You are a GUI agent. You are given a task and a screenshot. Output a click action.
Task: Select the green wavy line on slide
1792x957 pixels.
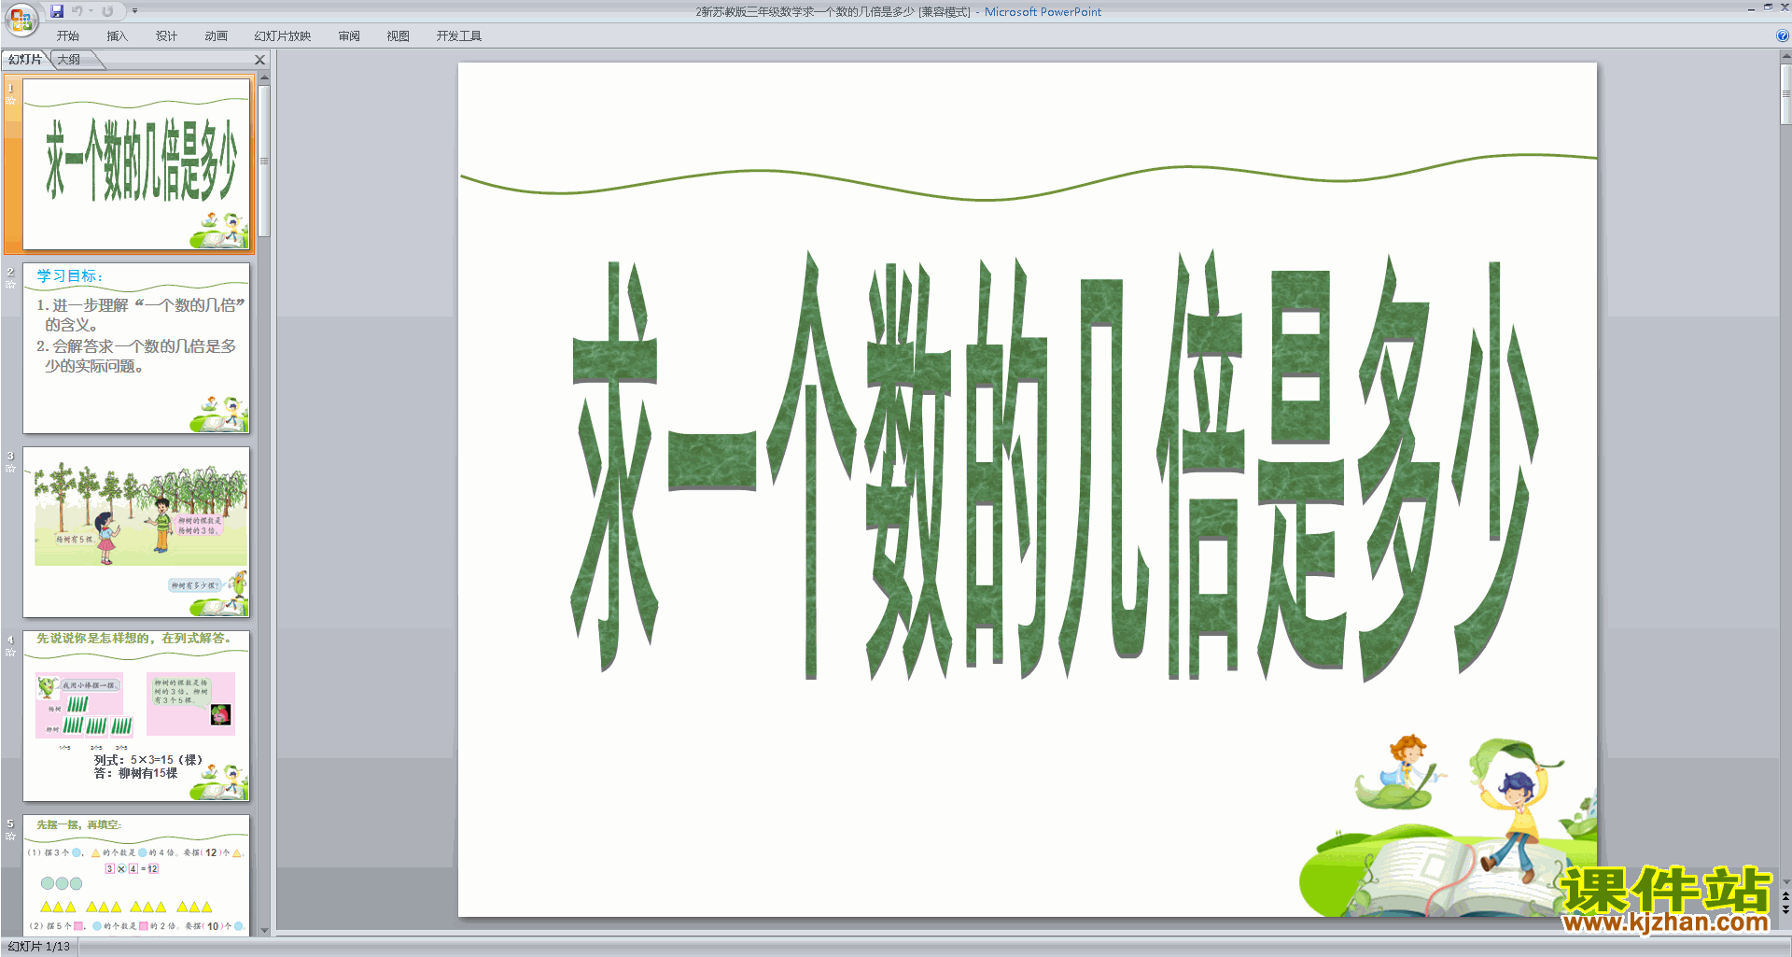1028,176
